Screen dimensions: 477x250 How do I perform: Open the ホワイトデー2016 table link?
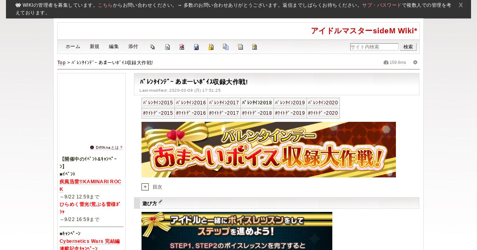[x=191, y=113]
